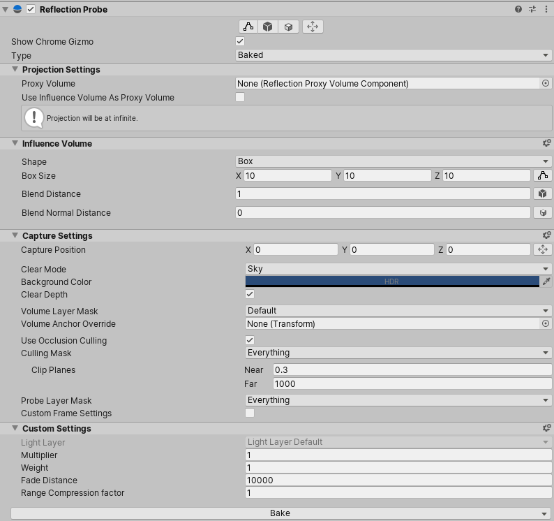Click the influence volume edit toolbar icon

coord(248,27)
